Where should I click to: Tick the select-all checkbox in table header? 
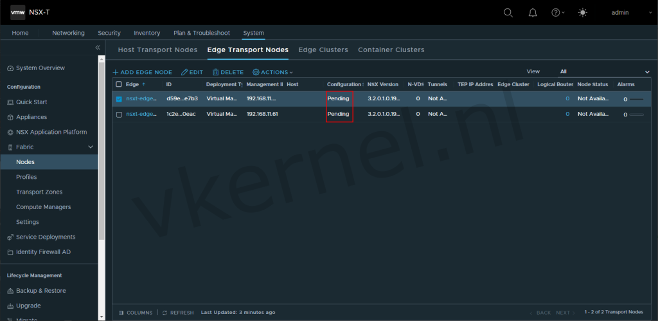(119, 84)
